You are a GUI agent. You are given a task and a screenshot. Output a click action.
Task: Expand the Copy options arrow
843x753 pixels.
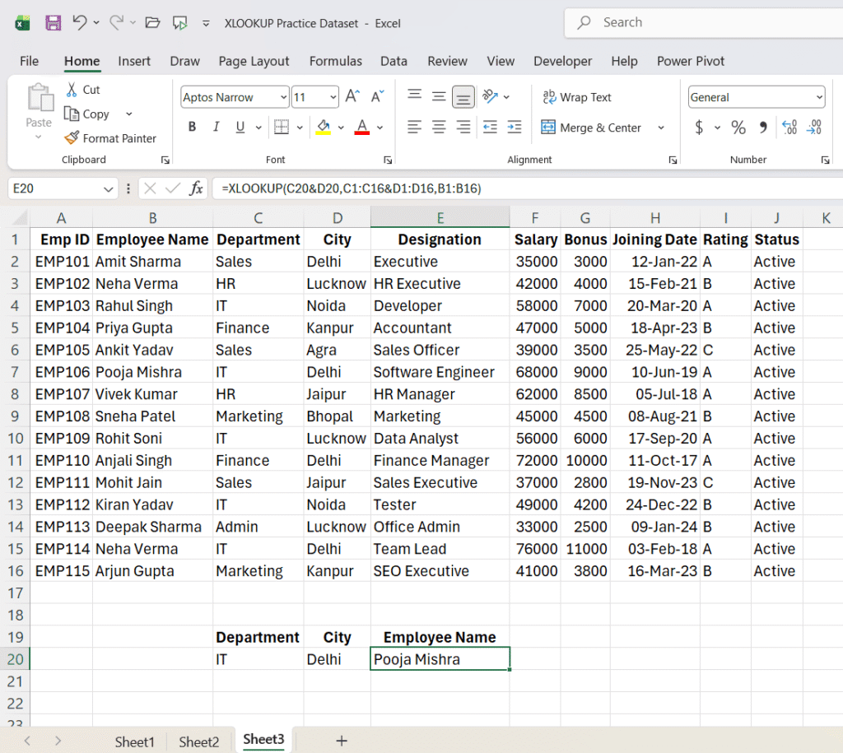pos(129,114)
